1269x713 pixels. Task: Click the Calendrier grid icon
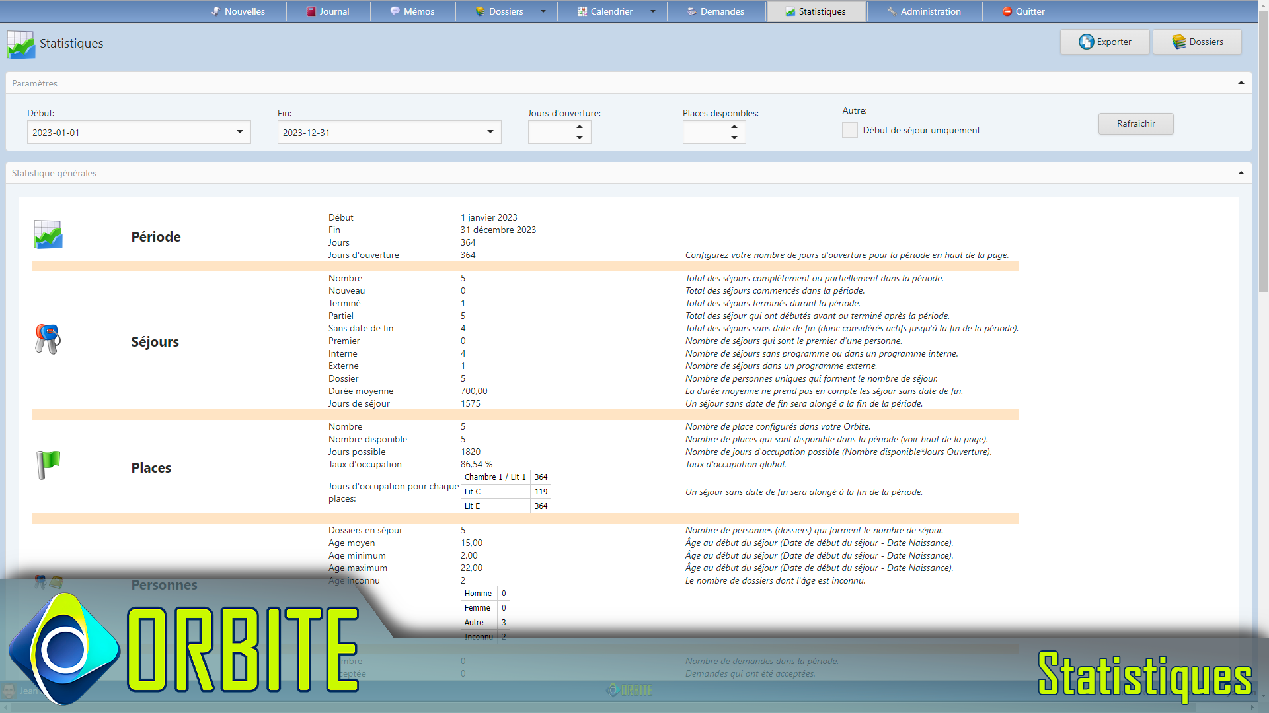pyautogui.click(x=582, y=11)
